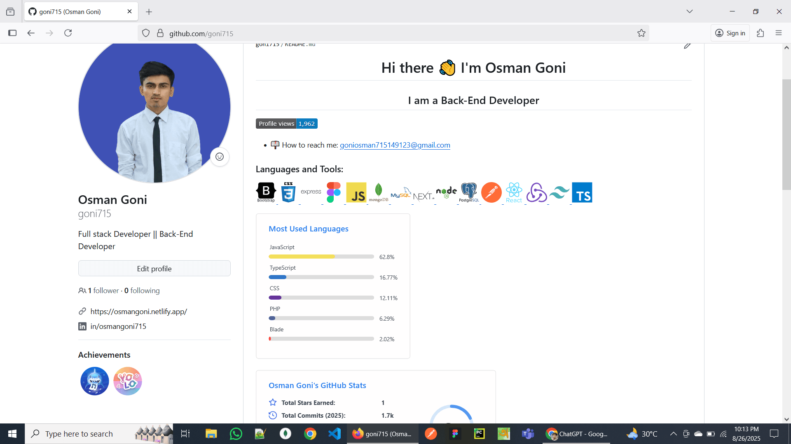
Task: Bookmark this page with the star icon
Action: 641,33
